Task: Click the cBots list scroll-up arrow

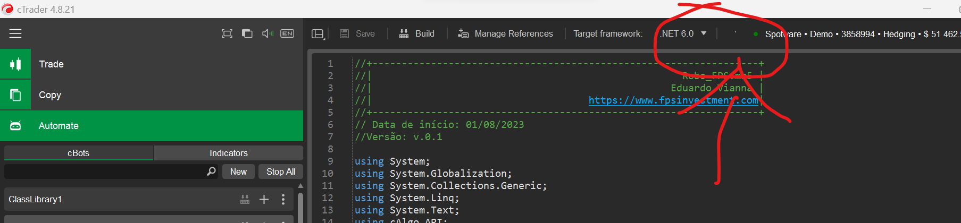Action: (300, 186)
